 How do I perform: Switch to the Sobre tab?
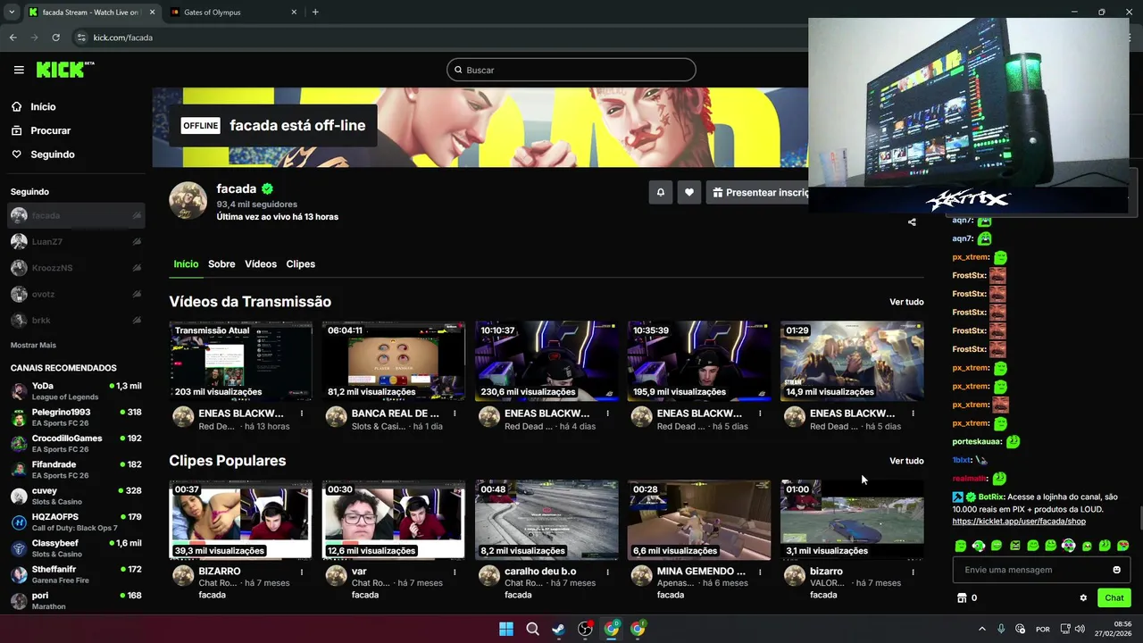click(221, 264)
